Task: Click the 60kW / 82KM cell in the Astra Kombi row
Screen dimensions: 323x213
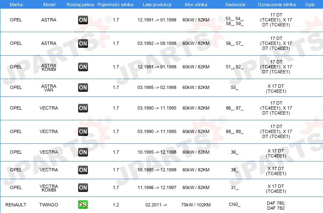Action: (x=196, y=67)
